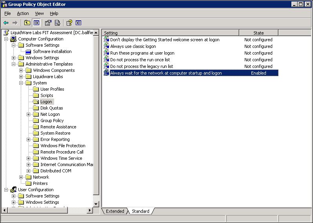This screenshot has height=223, width=313.
Task: Open the Action menu
Action: (23, 13)
